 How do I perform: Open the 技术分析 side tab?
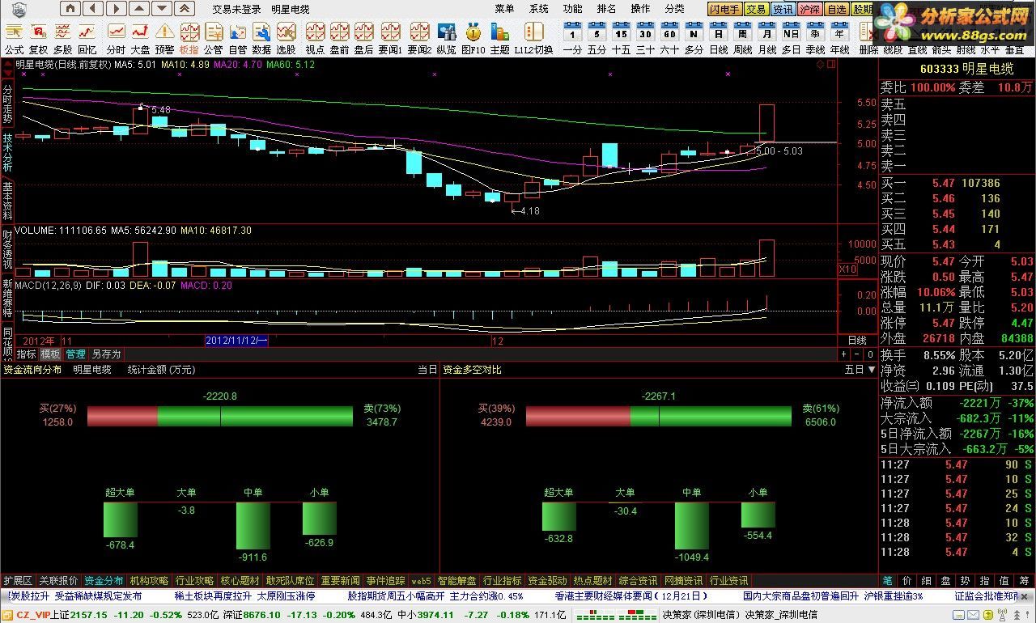pos(7,152)
